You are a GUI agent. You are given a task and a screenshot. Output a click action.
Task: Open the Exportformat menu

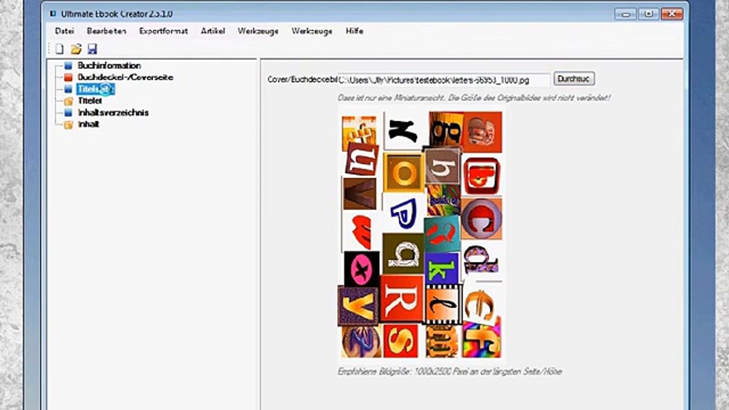(x=163, y=31)
